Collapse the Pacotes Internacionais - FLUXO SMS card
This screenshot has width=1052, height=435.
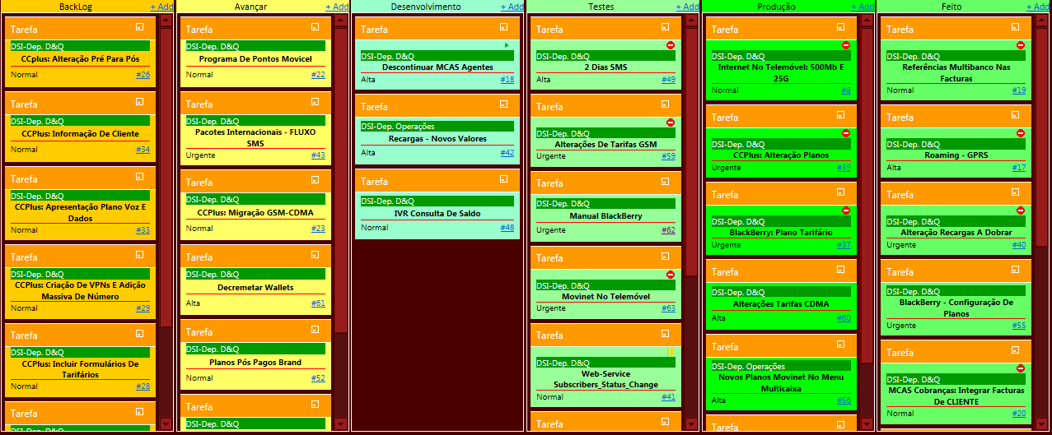tap(316, 102)
